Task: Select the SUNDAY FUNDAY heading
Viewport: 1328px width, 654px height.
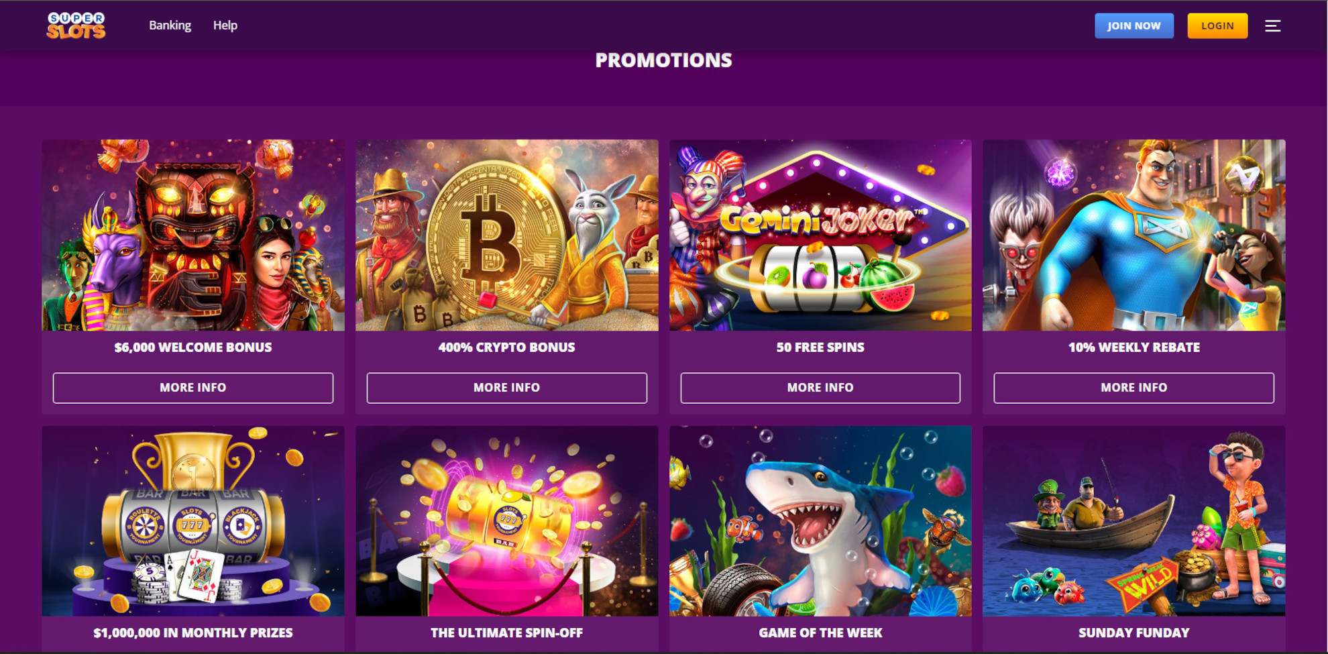Action: tap(1133, 633)
